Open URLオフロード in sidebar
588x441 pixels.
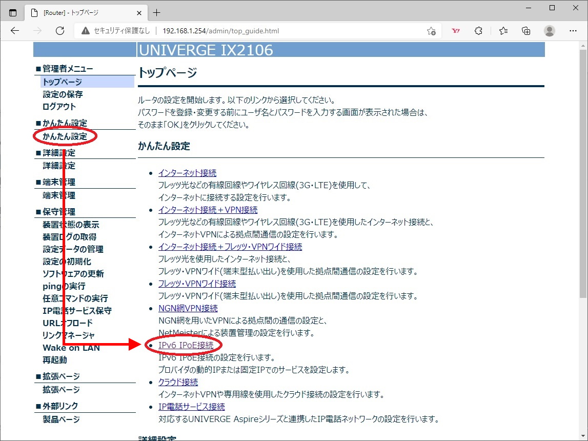[68, 323]
